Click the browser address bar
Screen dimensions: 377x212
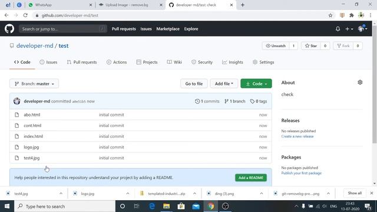tap(180, 15)
